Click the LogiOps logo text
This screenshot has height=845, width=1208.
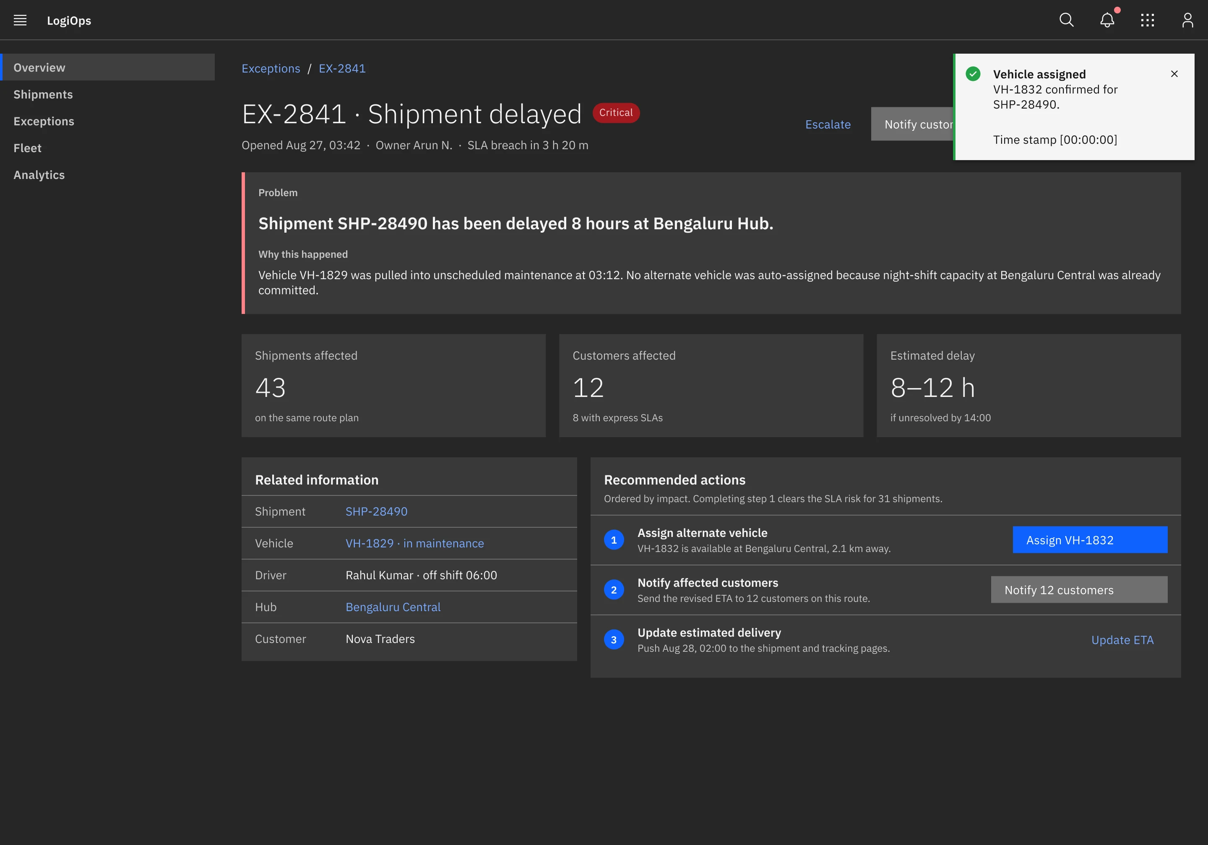click(x=69, y=21)
